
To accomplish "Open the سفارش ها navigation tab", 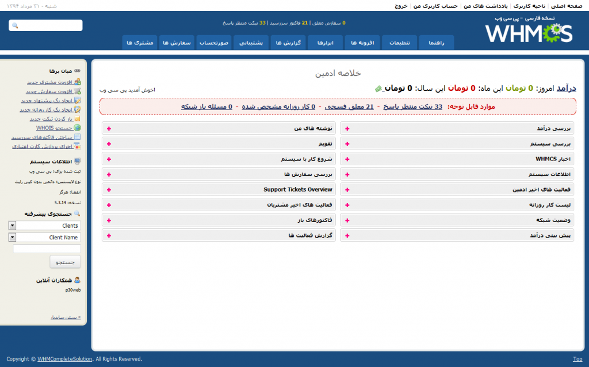I will pyautogui.click(x=177, y=43).
